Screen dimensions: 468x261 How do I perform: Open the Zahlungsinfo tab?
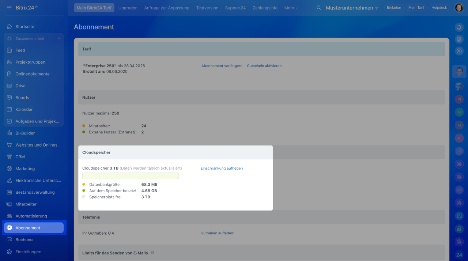click(x=265, y=8)
